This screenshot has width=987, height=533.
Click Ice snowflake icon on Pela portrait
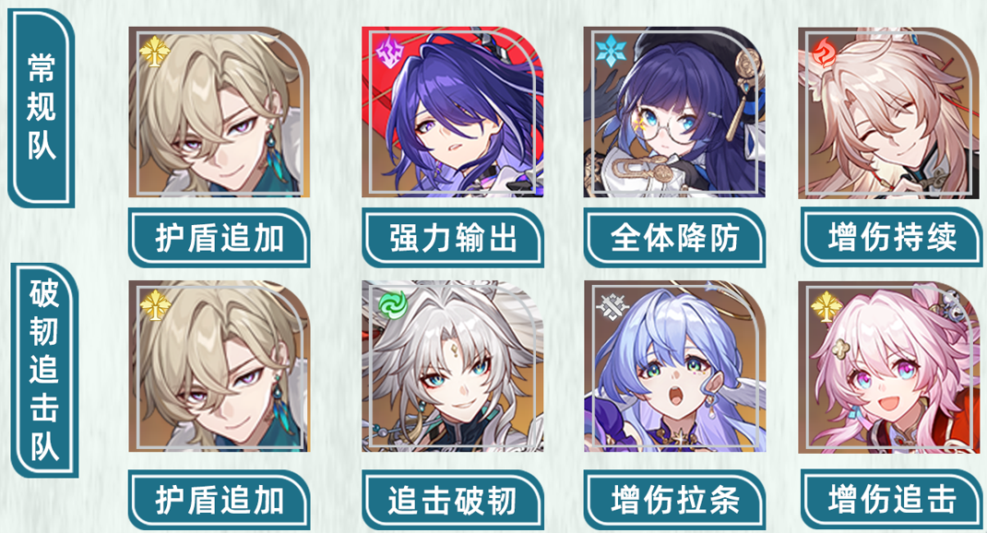tap(610, 51)
